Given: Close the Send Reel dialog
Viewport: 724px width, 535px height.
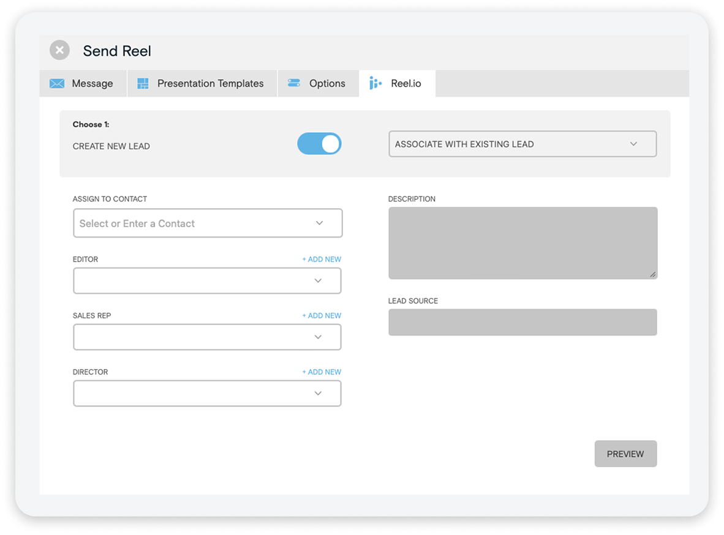Looking at the screenshot, I should coord(59,50).
